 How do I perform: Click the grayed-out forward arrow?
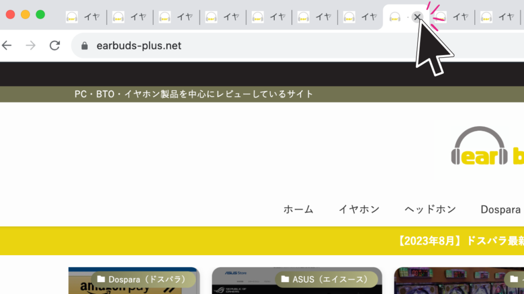coord(31,45)
